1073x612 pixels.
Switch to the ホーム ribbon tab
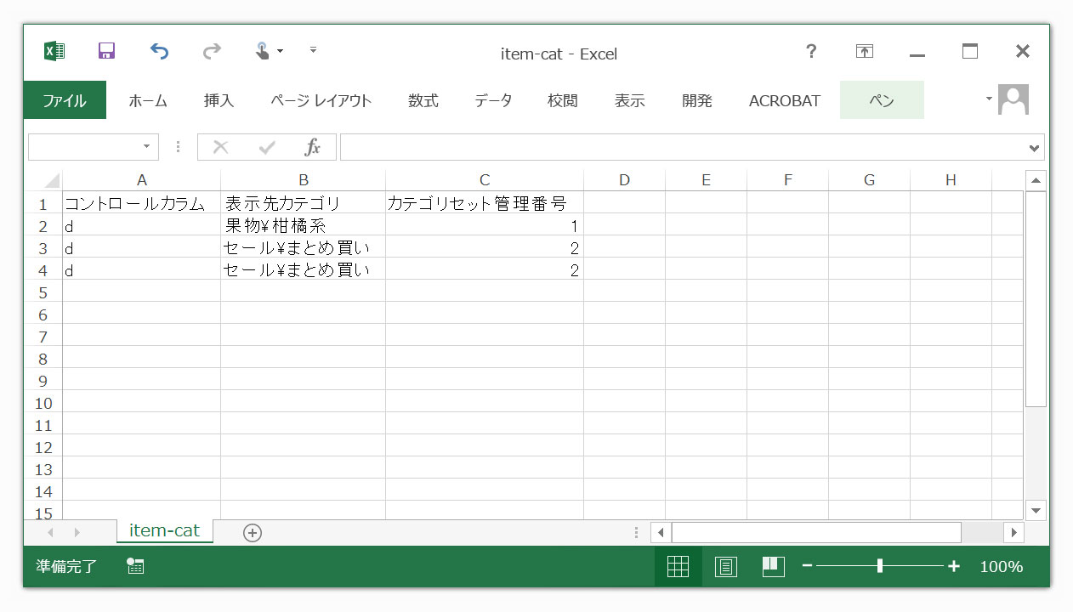click(x=148, y=100)
